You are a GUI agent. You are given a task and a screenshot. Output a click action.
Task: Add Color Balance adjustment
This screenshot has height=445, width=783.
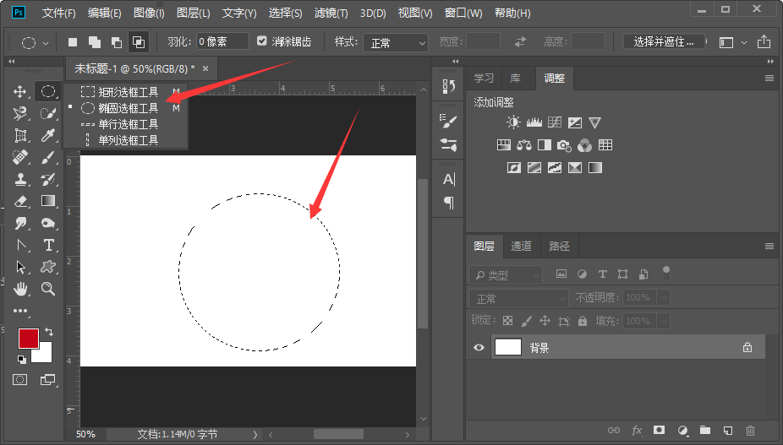coord(523,145)
